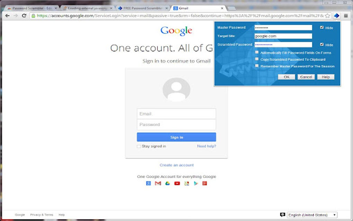Click the Email input field
This screenshot has width=353, height=221.
176,114
